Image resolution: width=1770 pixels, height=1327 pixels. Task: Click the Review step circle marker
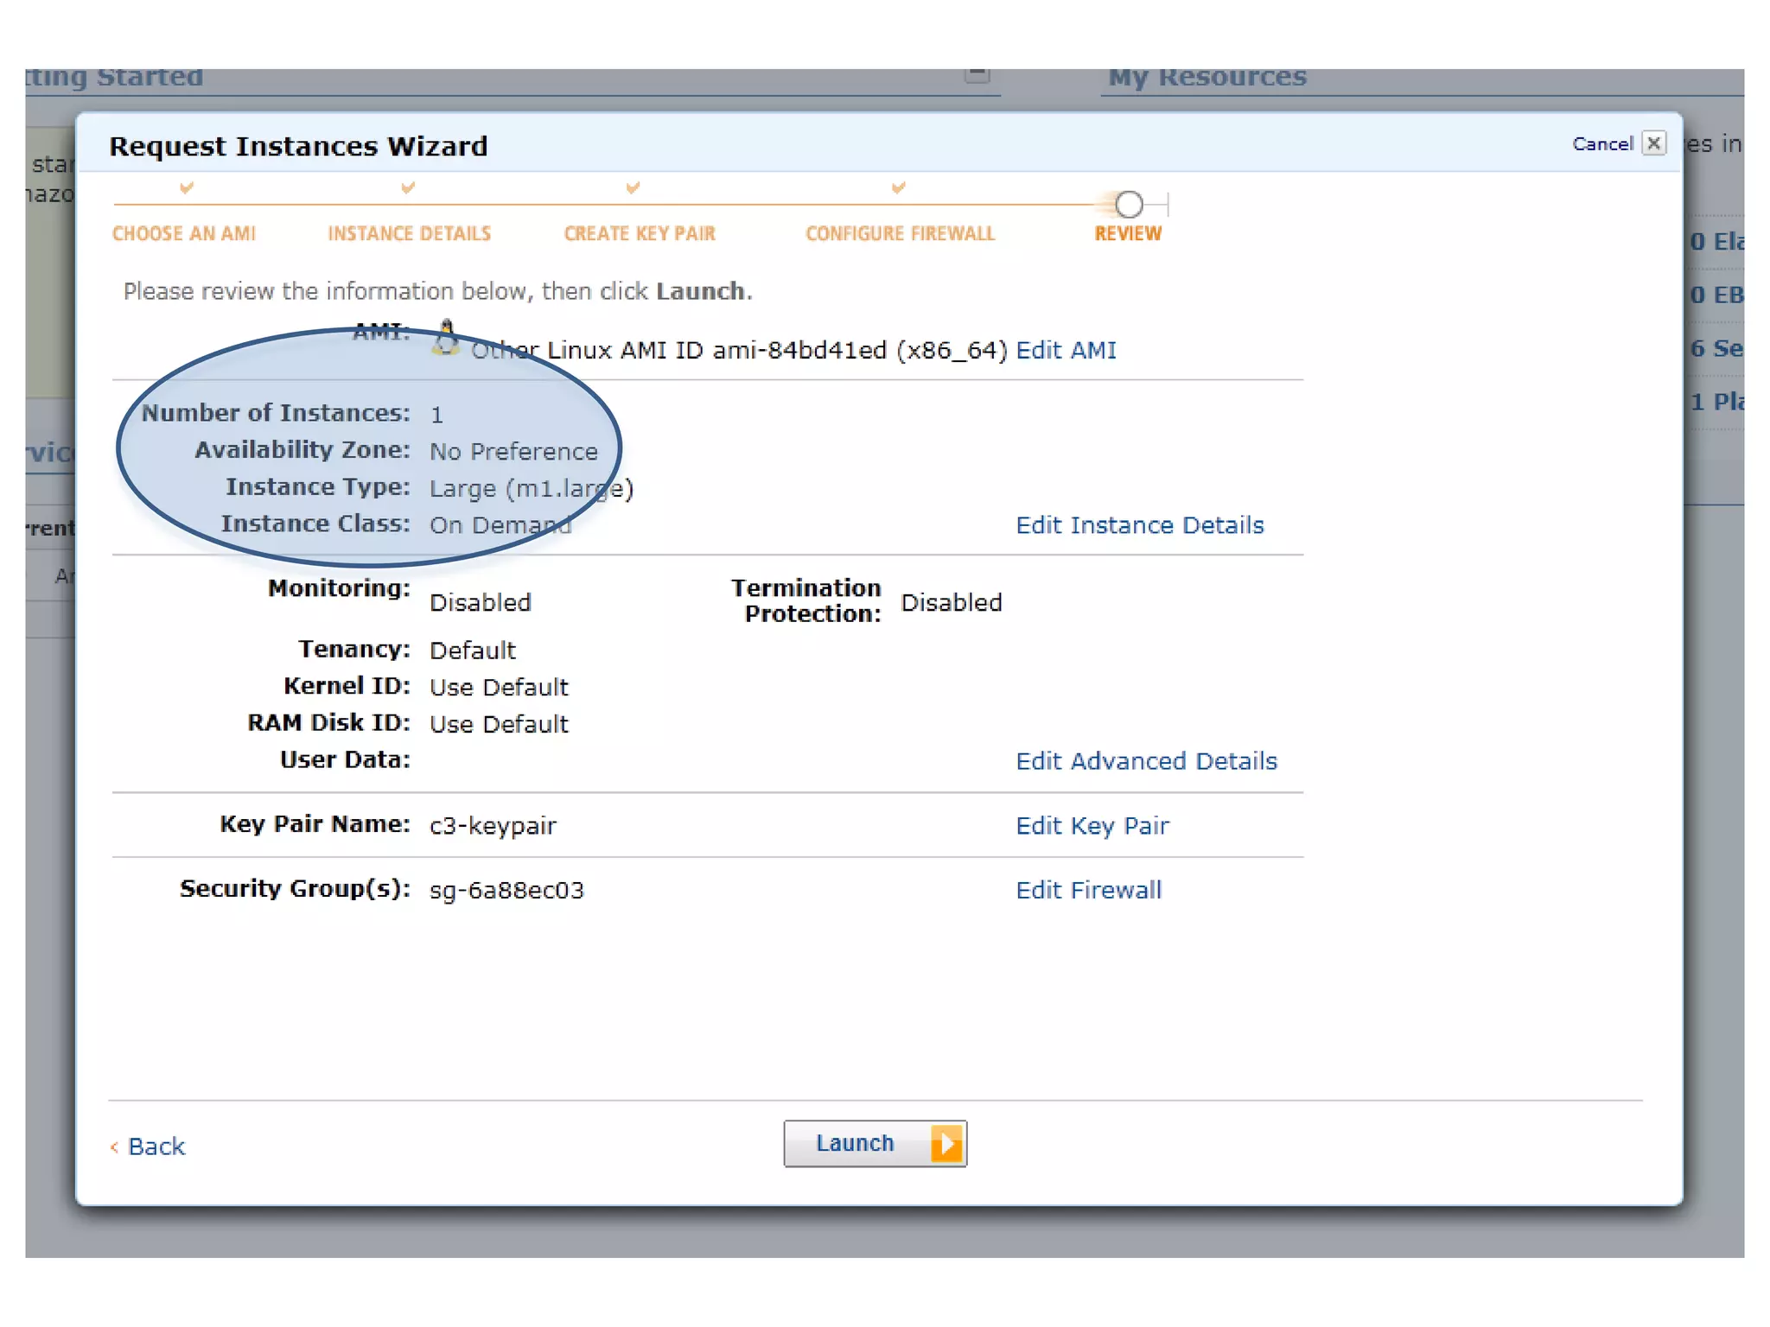1129,205
